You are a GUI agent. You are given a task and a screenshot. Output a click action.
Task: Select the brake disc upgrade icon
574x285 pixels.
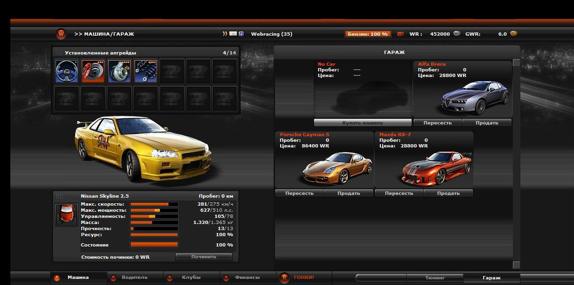coord(93,71)
